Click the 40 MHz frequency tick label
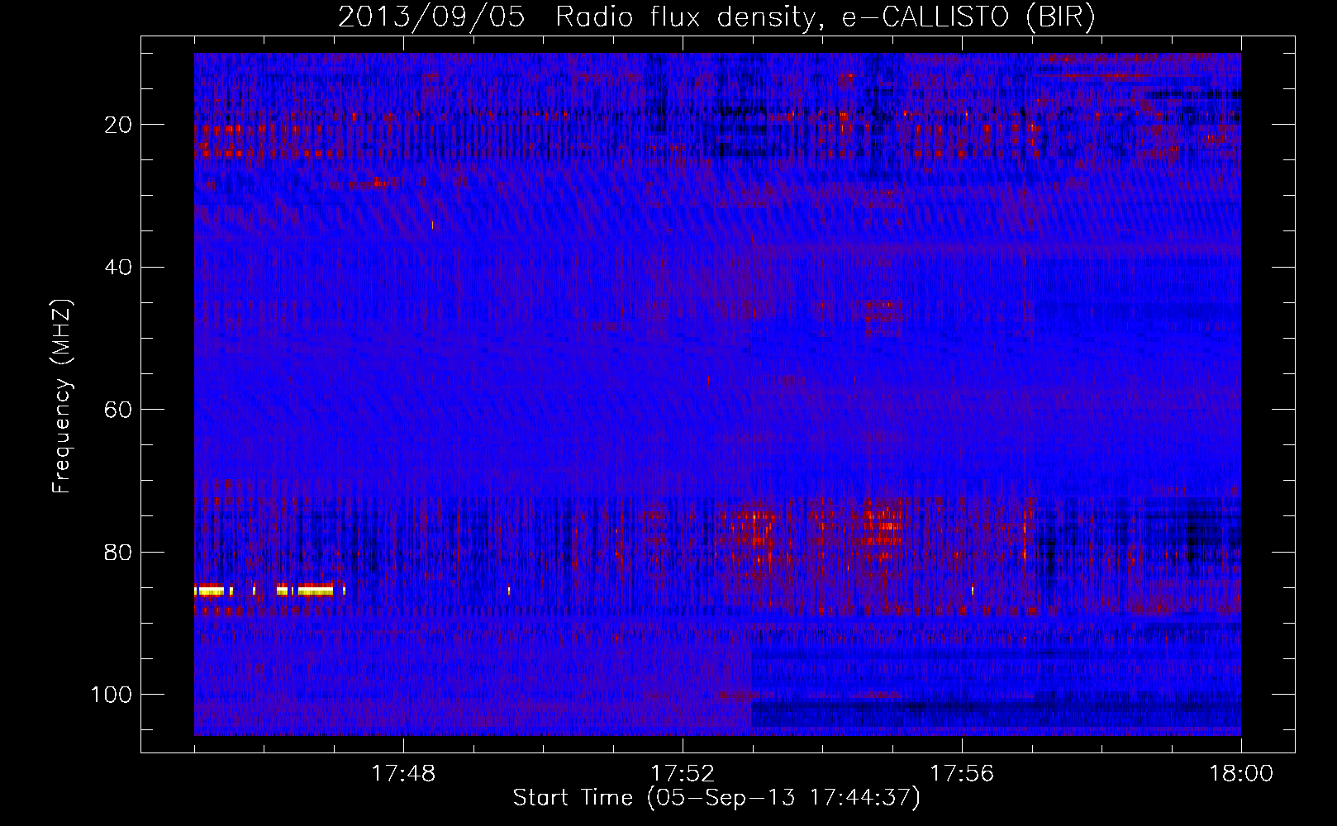Viewport: 1337px width, 826px height. [x=119, y=268]
